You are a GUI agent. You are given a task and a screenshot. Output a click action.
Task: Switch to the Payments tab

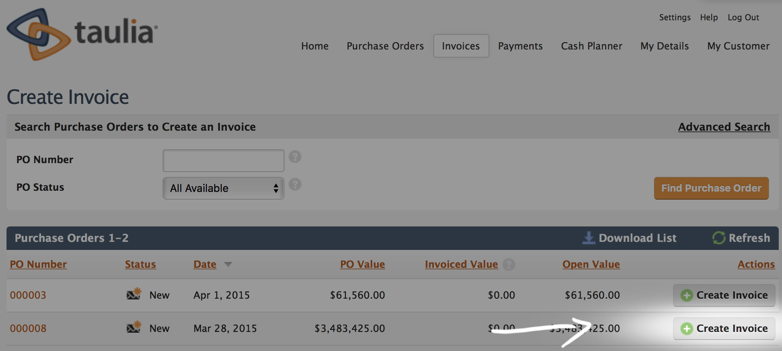point(521,46)
